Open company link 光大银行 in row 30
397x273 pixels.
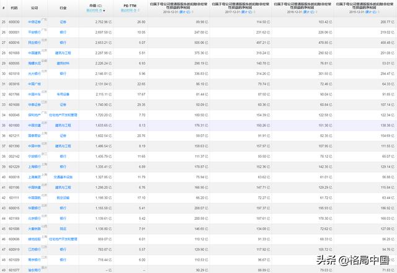pyautogui.click(x=34, y=74)
